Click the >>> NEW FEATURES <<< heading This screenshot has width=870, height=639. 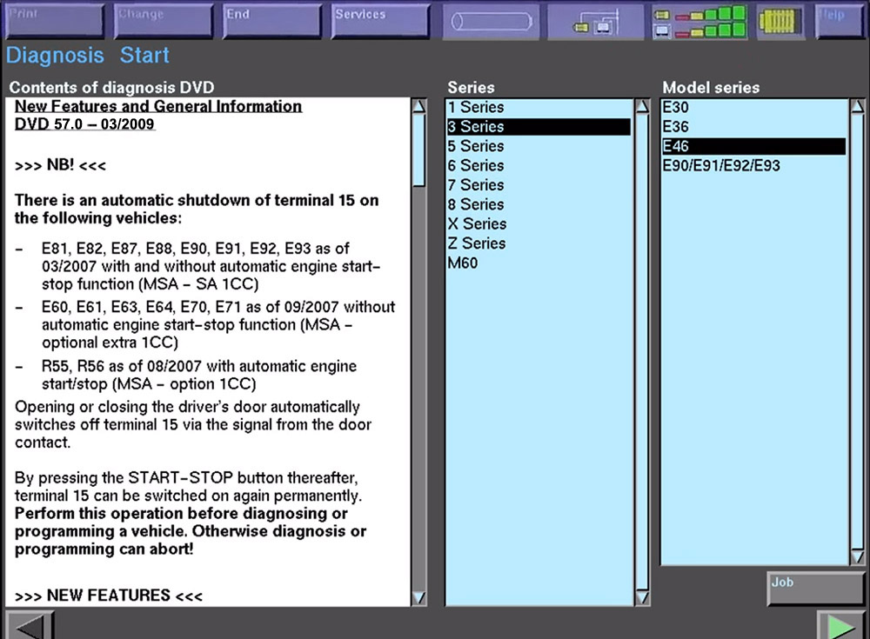pyautogui.click(x=109, y=596)
